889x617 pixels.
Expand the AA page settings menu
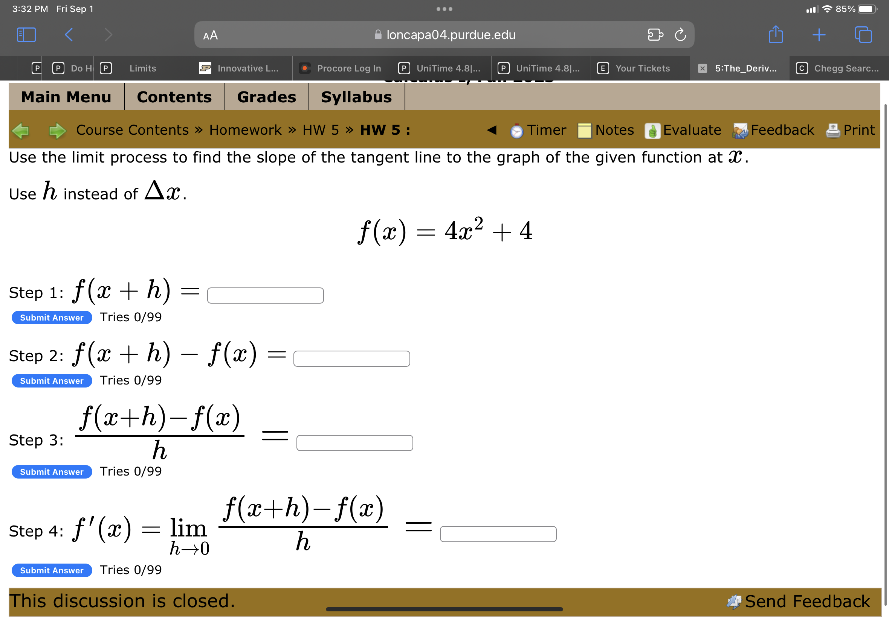click(210, 35)
